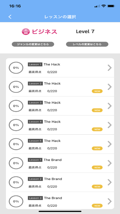The image size is (120, 214).
Task: Select Lesson 3 The Brand row
Action: (60, 200)
